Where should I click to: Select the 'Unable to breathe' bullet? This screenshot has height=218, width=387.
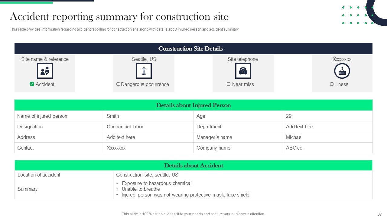(x=141, y=189)
